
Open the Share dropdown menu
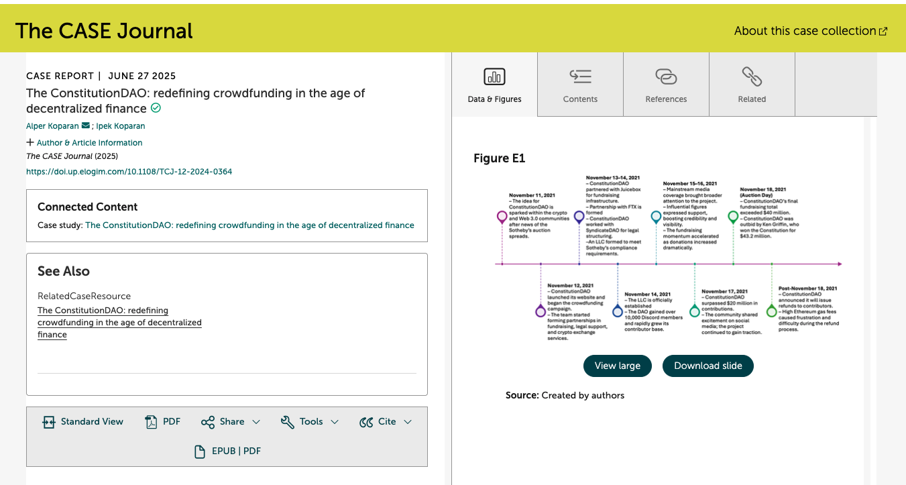pos(231,422)
